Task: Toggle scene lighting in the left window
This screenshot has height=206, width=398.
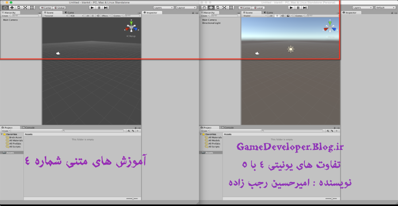Action: pos(93,16)
